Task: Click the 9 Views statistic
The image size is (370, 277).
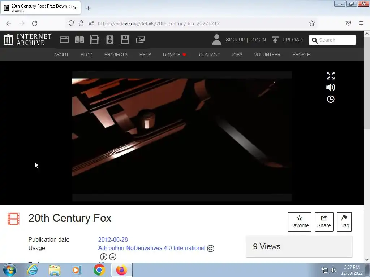Action: [267, 246]
